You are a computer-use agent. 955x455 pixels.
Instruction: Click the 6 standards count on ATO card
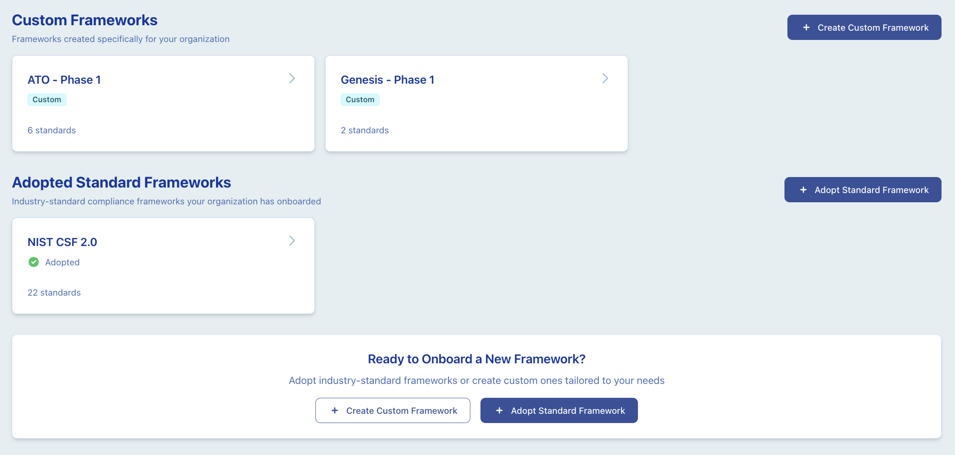click(52, 130)
